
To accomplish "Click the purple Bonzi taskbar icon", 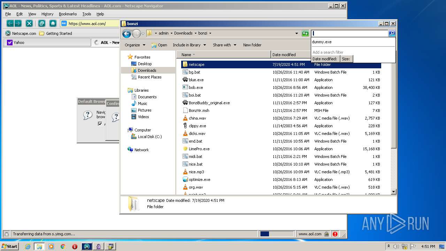I will [99, 246].
